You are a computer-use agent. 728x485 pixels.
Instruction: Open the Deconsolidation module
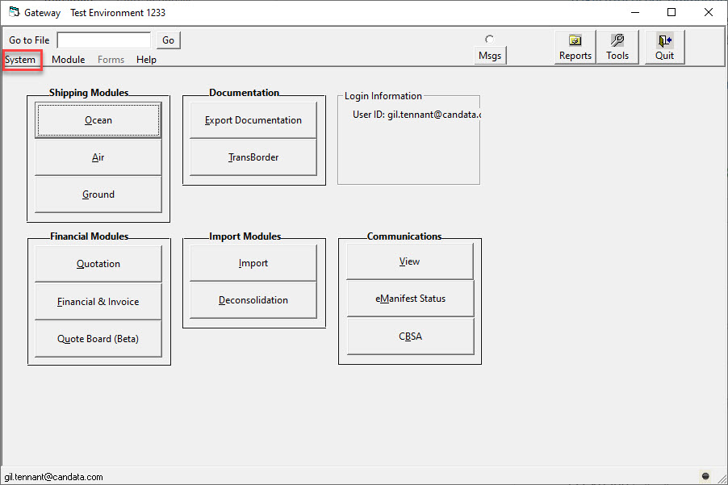click(x=253, y=300)
